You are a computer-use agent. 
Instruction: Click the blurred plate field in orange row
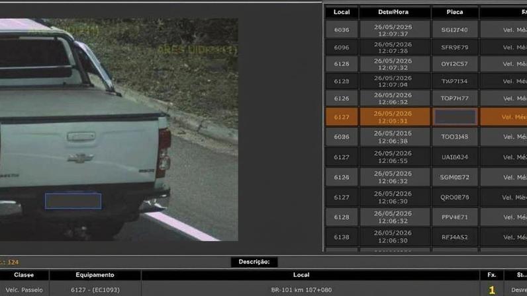pos(455,117)
